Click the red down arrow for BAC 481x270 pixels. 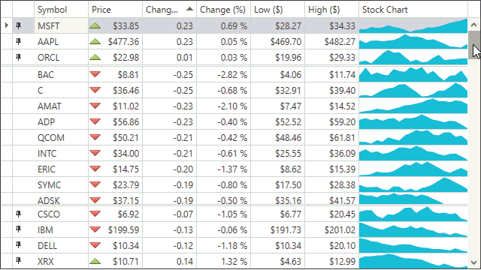tap(95, 74)
